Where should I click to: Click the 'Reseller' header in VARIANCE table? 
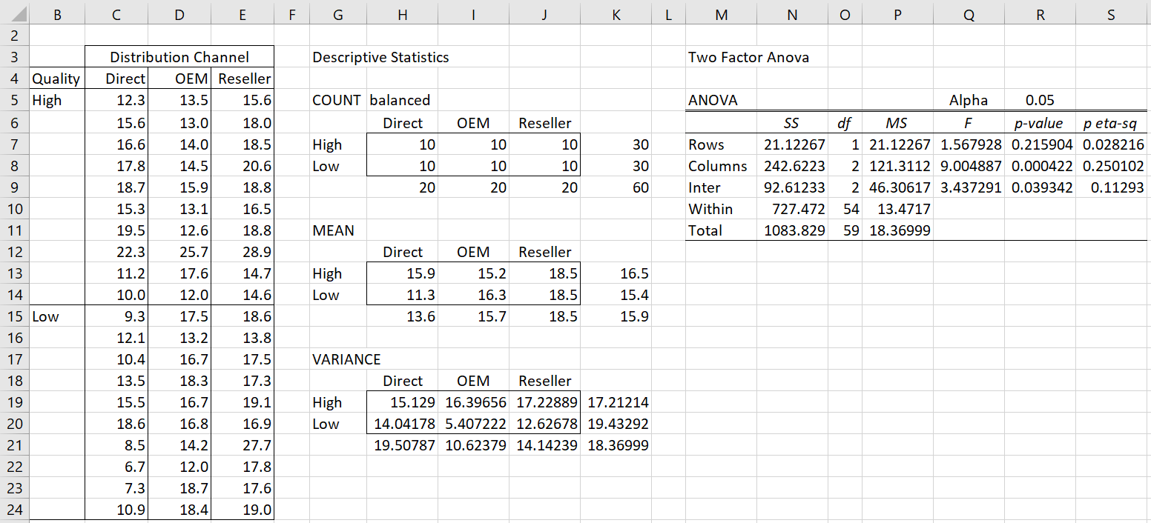point(545,381)
